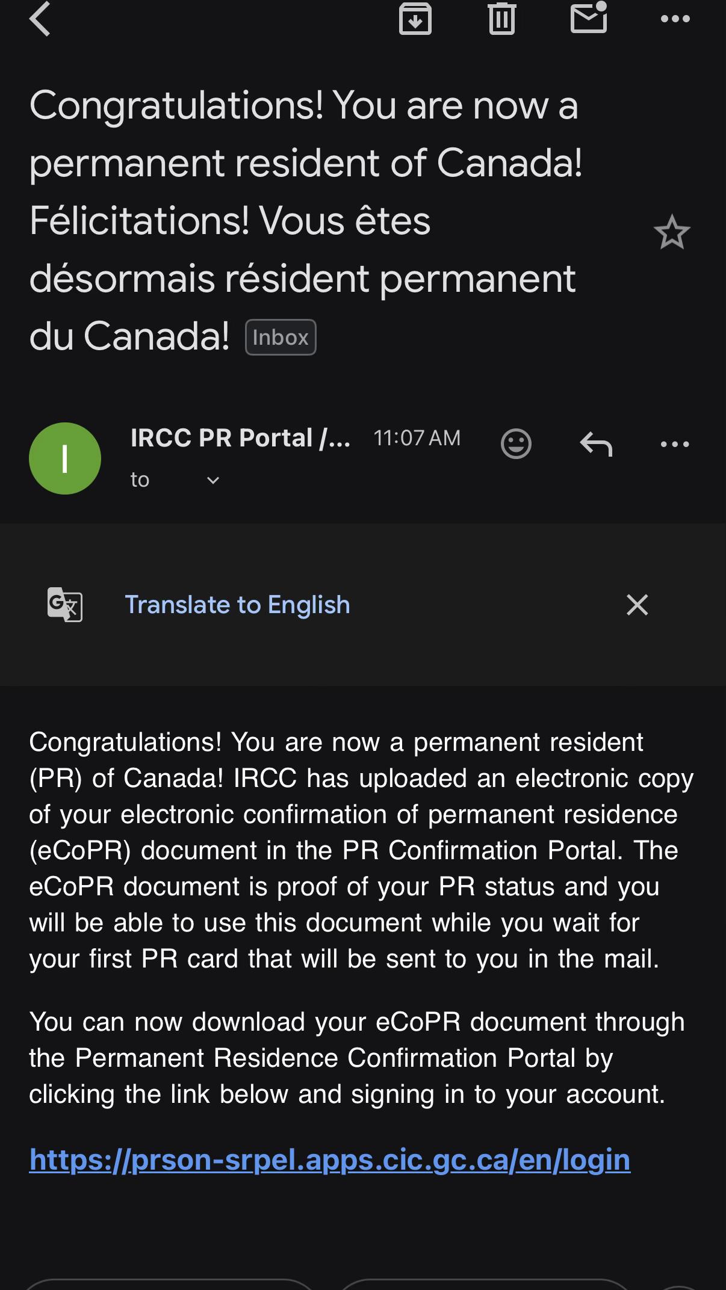Tap the Google Translate icon
Image resolution: width=726 pixels, height=1290 pixels.
click(x=65, y=604)
